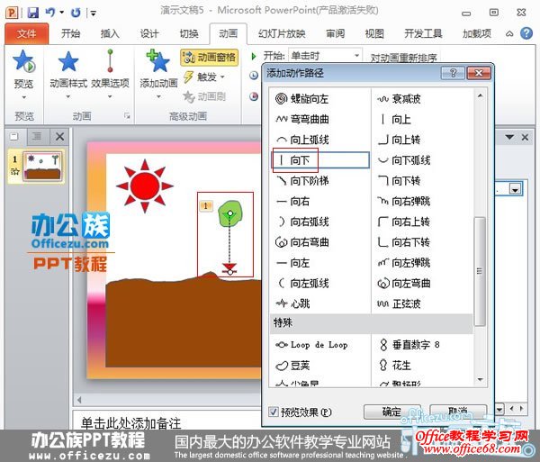Image resolution: width=540 pixels, height=462 pixels.
Task: Open the 触发 trigger menu
Action: [204, 77]
